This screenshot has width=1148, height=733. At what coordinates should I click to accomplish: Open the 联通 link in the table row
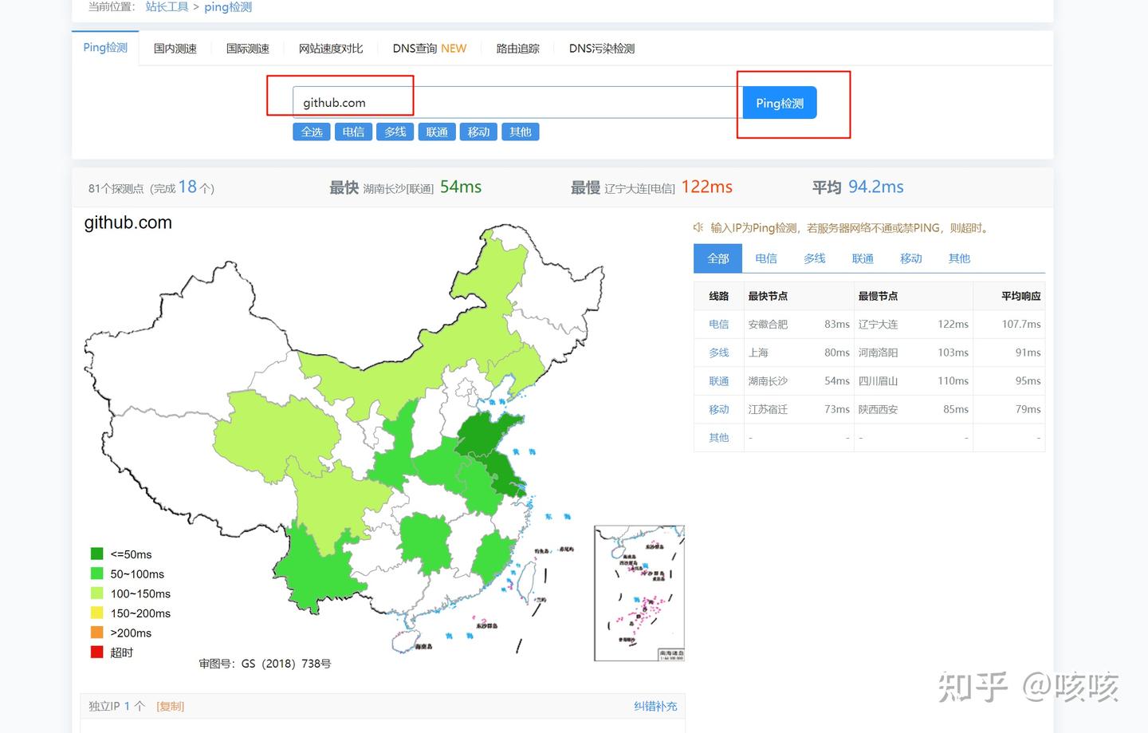coord(719,381)
